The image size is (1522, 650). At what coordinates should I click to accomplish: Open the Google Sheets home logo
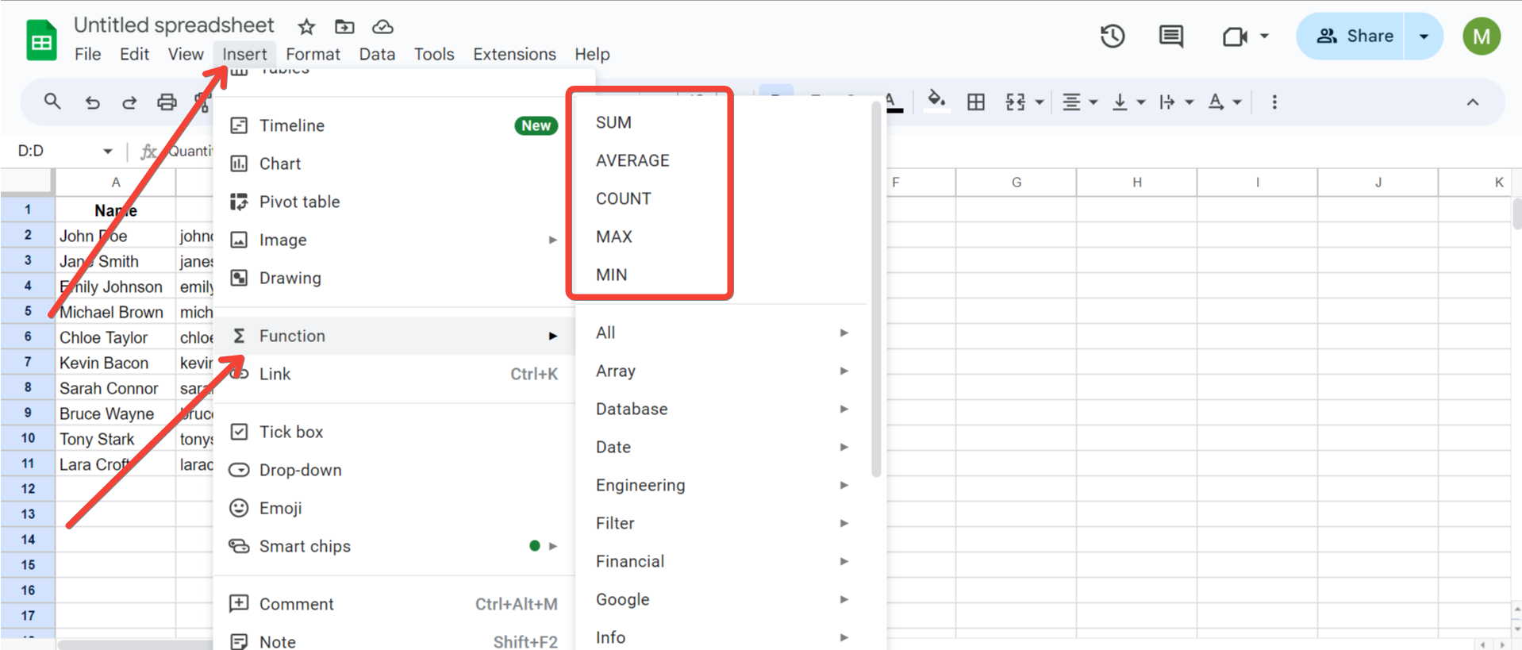[x=41, y=40]
